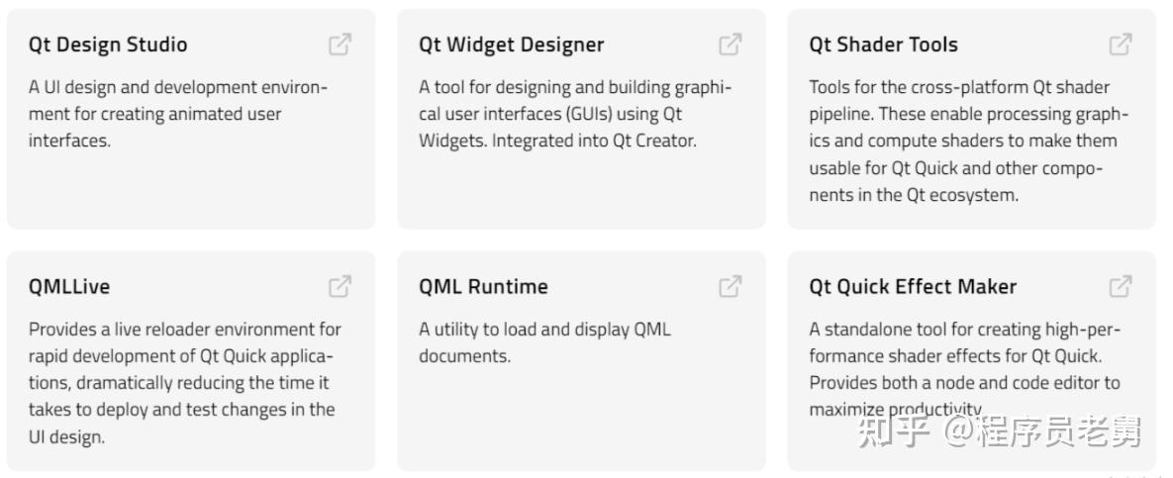Click the live reloader environment description
Image resolution: width=1173 pixels, height=478 pixels.
[184, 382]
